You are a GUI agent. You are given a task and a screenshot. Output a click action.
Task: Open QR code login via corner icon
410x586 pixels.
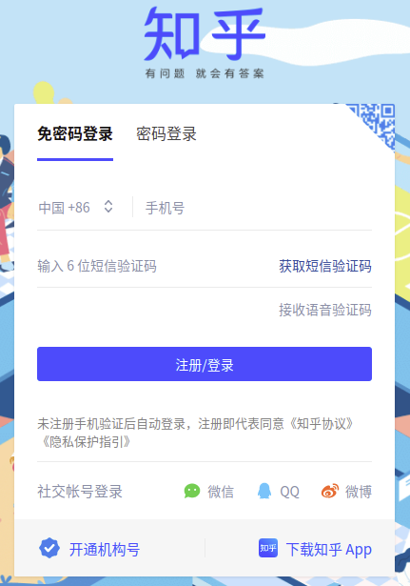375,124
